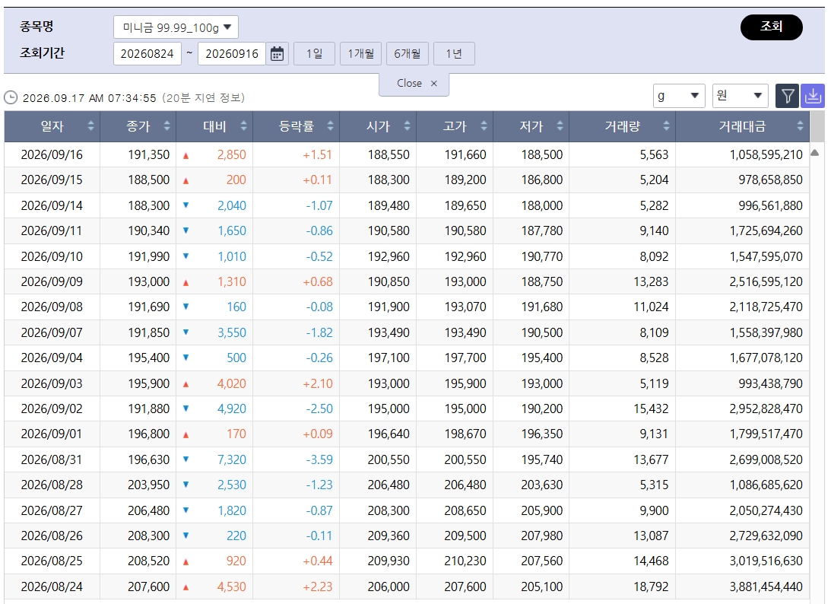Click the 2026/09/04 date cell

click(x=52, y=358)
